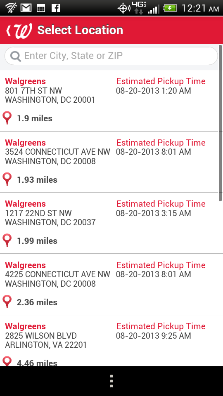Screen dimensions: 223x396
Task: Choose the 4225 Connecticut Ave NW store
Action: click(x=109, y=284)
